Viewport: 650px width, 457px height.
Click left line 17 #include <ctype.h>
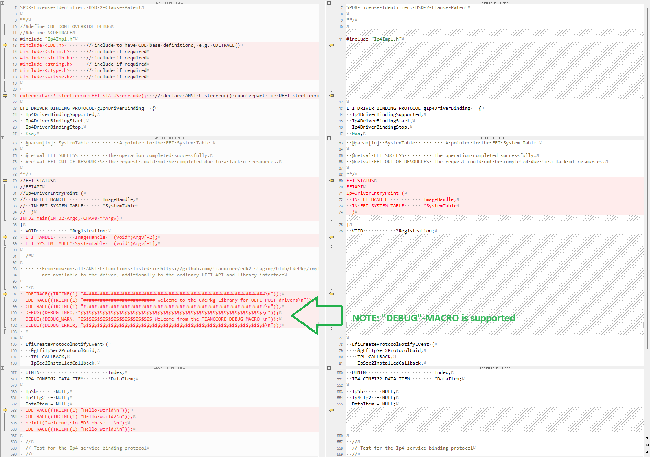(x=85, y=70)
